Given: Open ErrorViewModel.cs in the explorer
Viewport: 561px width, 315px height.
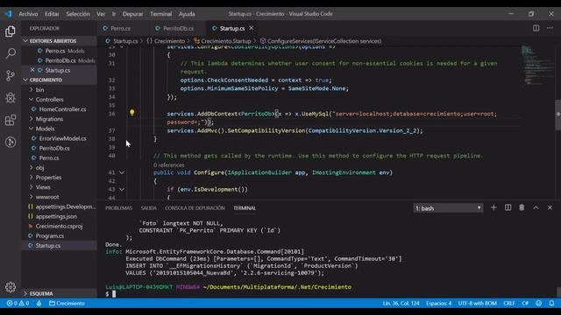Looking at the screenshot, I should click(x=62, y=138).
